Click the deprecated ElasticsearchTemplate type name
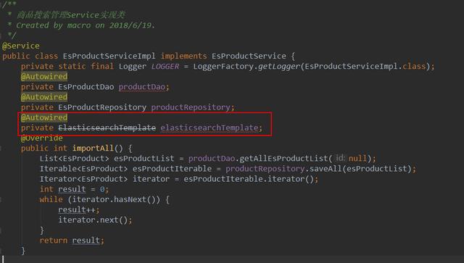 (107, 128)
